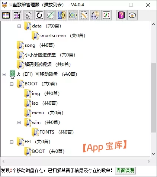Click the colorful playlist table toolbar icon

pos(6,15)
